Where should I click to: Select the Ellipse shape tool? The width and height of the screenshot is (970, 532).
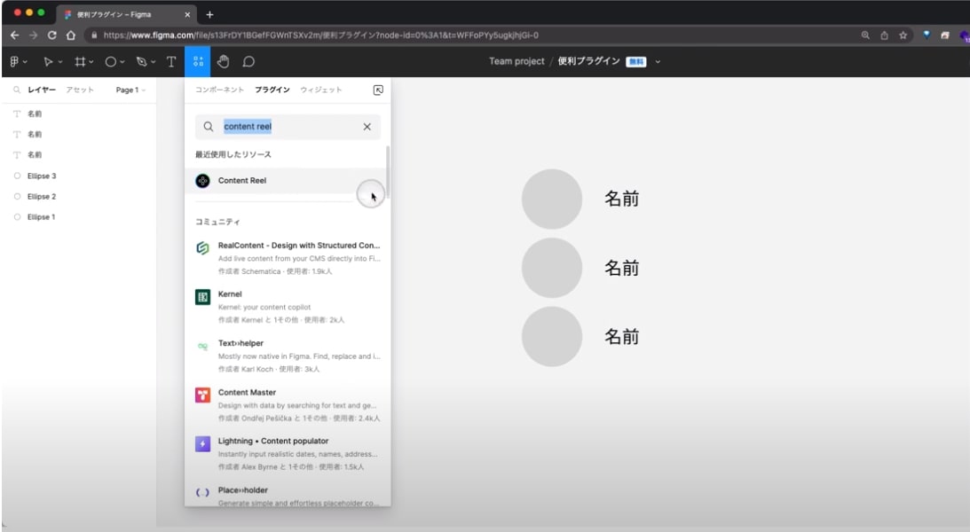pyautogui.click(x=110, y=61)
